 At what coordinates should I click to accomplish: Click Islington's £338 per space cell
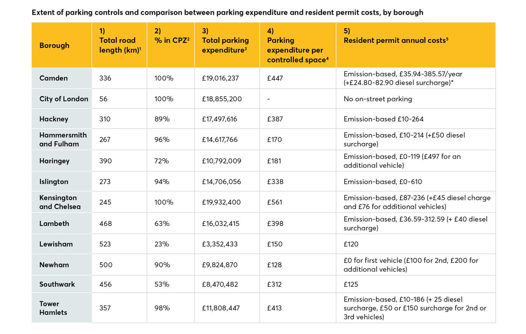point(275,182)
